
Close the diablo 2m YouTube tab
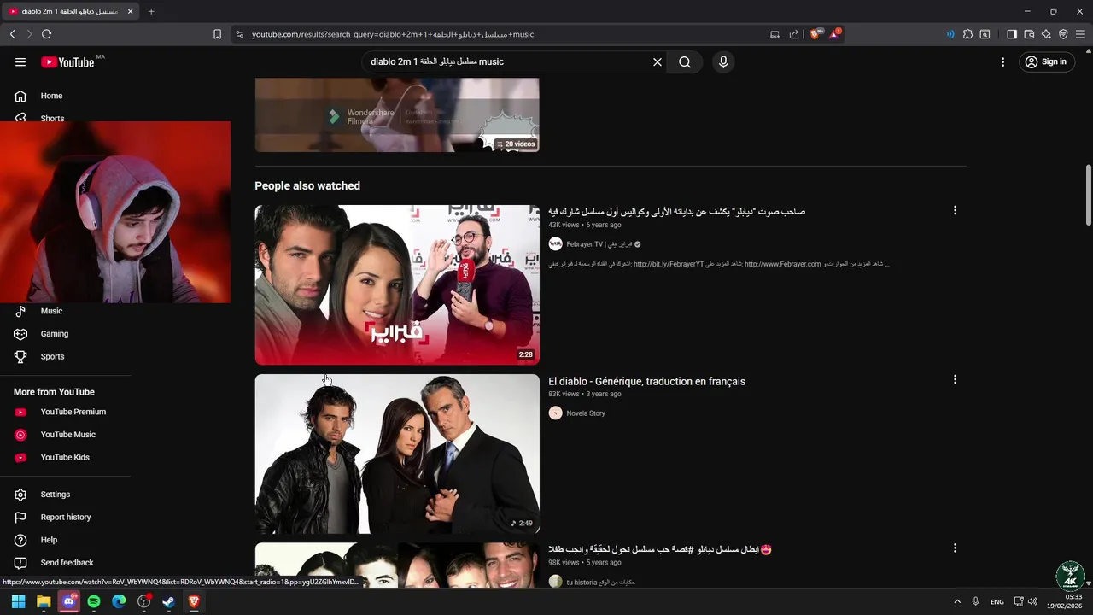(130, 11)
